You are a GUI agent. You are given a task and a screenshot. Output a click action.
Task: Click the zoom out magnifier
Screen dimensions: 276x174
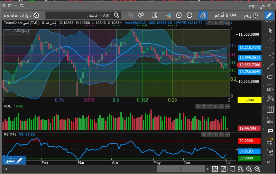(x=249, y=169)
